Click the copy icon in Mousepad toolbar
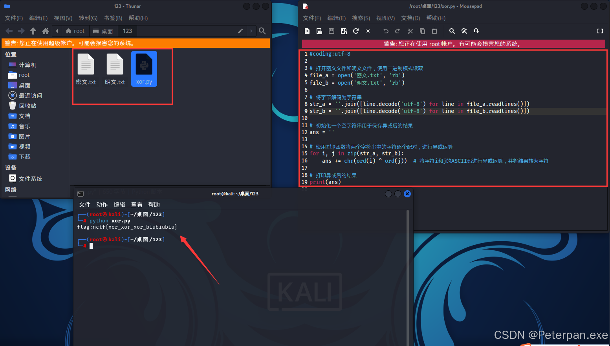 point(422,31)
